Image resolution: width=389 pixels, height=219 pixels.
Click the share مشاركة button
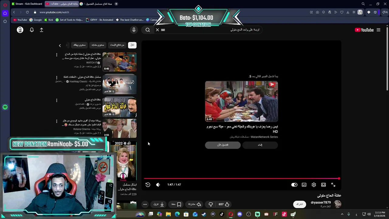click(x=195, y=204)
